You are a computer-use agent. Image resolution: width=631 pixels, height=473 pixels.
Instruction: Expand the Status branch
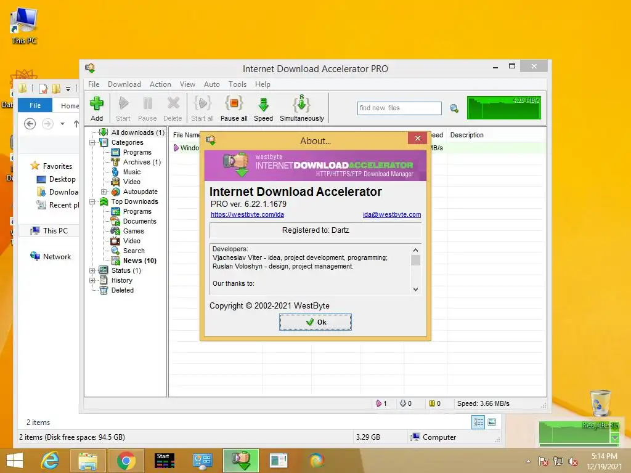coord(92,271)
